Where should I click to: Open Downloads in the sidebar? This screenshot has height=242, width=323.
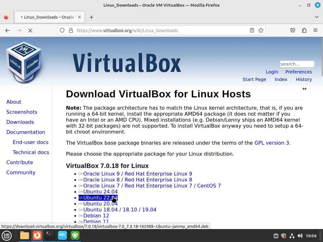tap(20, 122)
